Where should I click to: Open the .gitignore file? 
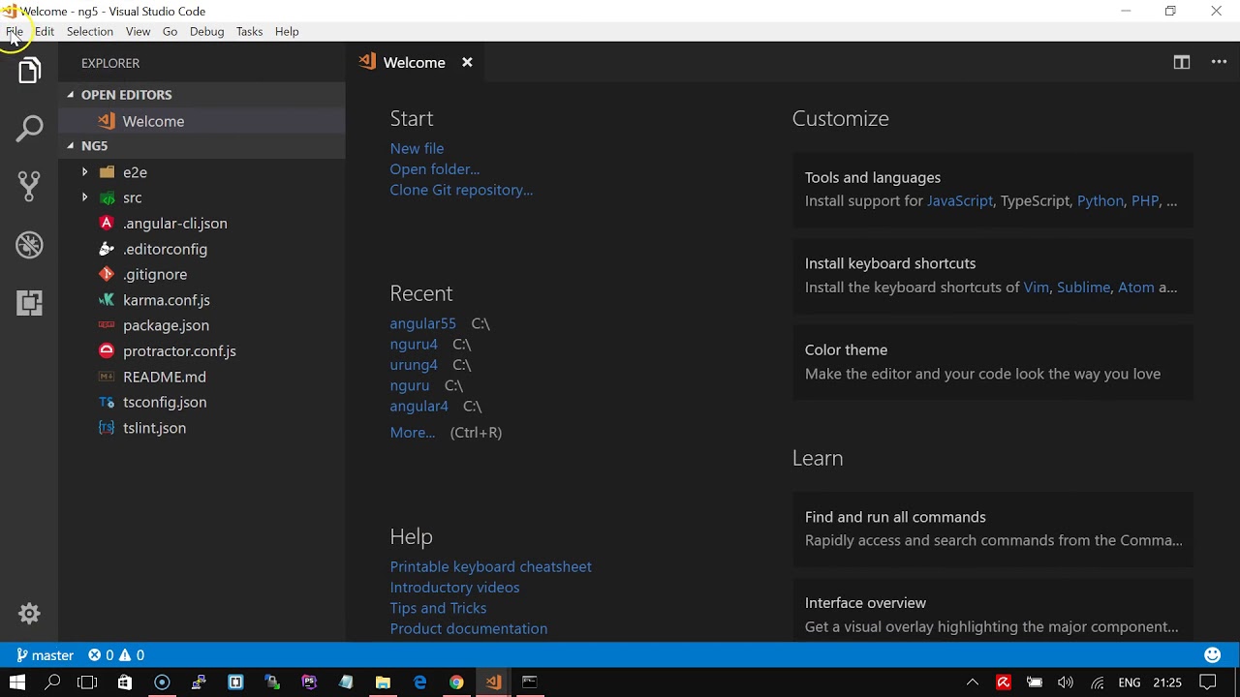[201, 275]
